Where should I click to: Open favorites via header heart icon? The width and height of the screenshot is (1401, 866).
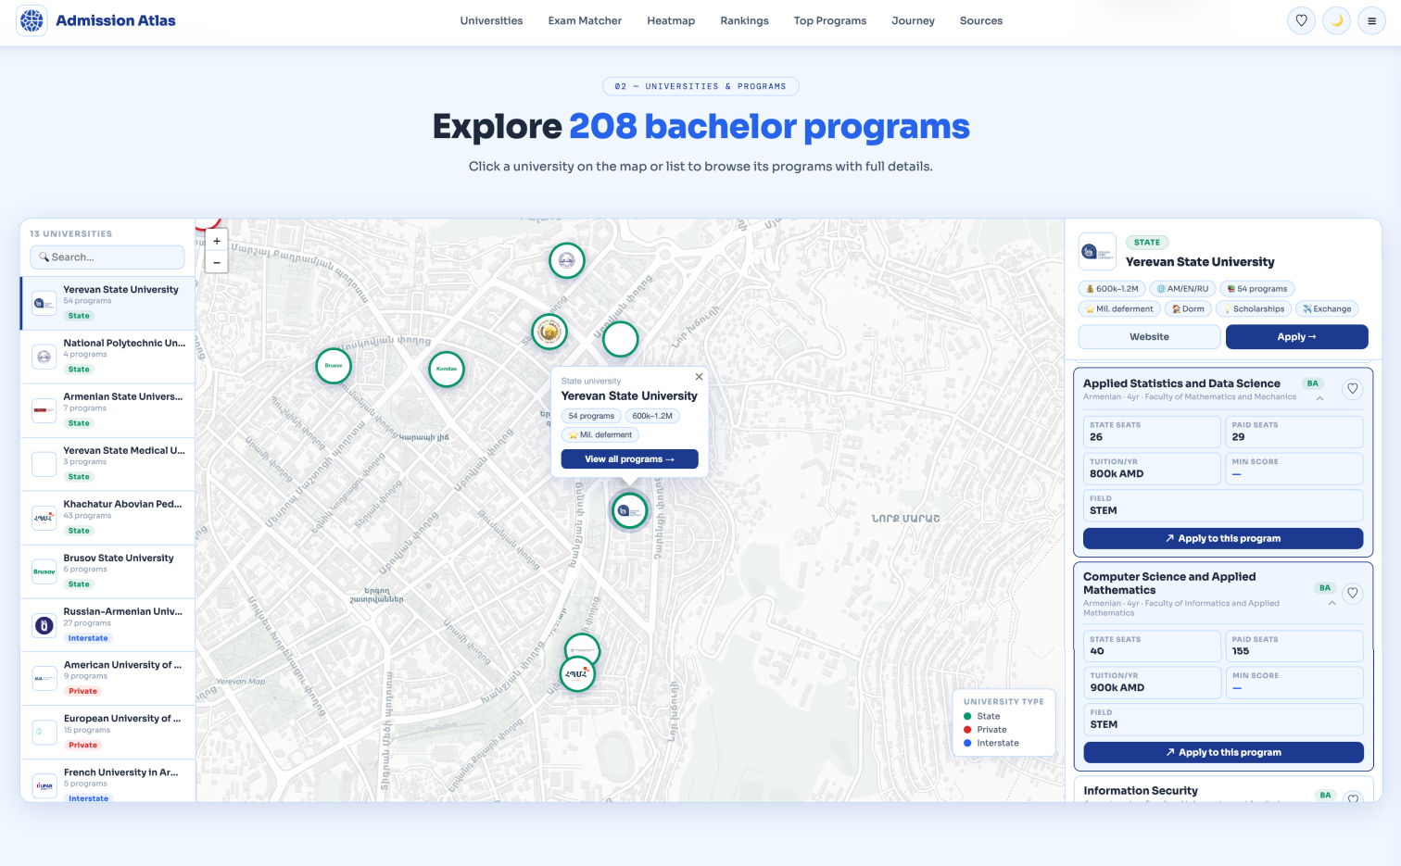point(1301,20)
